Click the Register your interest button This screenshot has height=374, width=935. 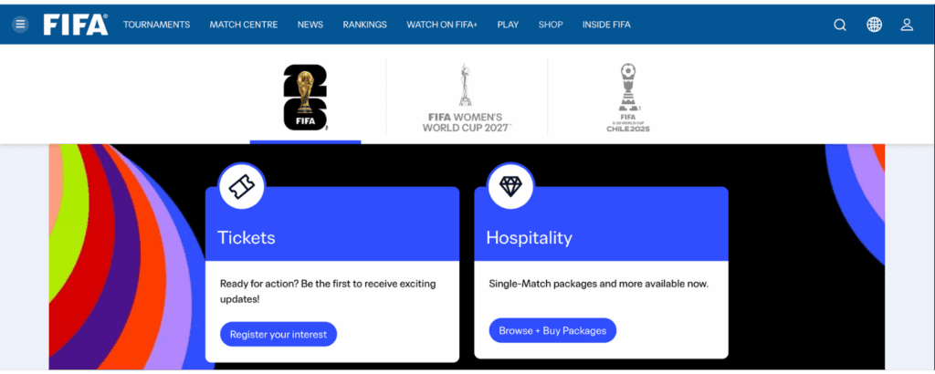pyautogui.click(x=278, y=334)
